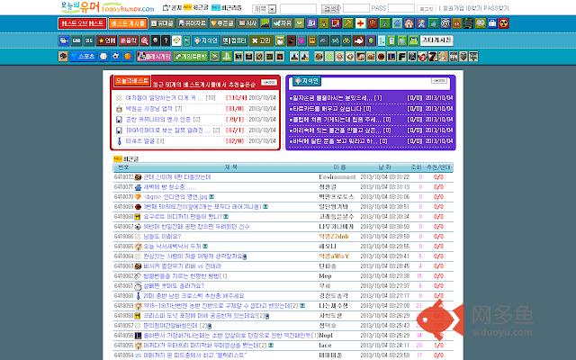Viewport: 576px width, 360px height.
Task: Click the PlayStation logo board icon
Action: pyautogui.click(x=227, y=56)
